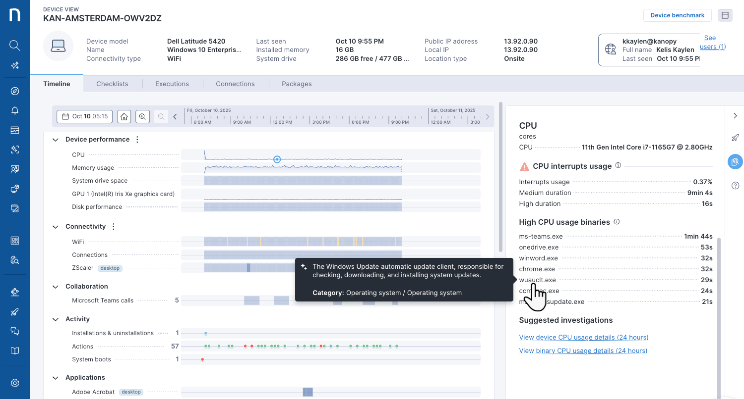744x399 pixels.
Task: Zoom in on the timeline
Action: tap(142, 116)
